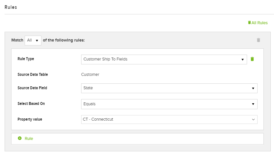Click the 'Select Based On' field label

(31, 104)
